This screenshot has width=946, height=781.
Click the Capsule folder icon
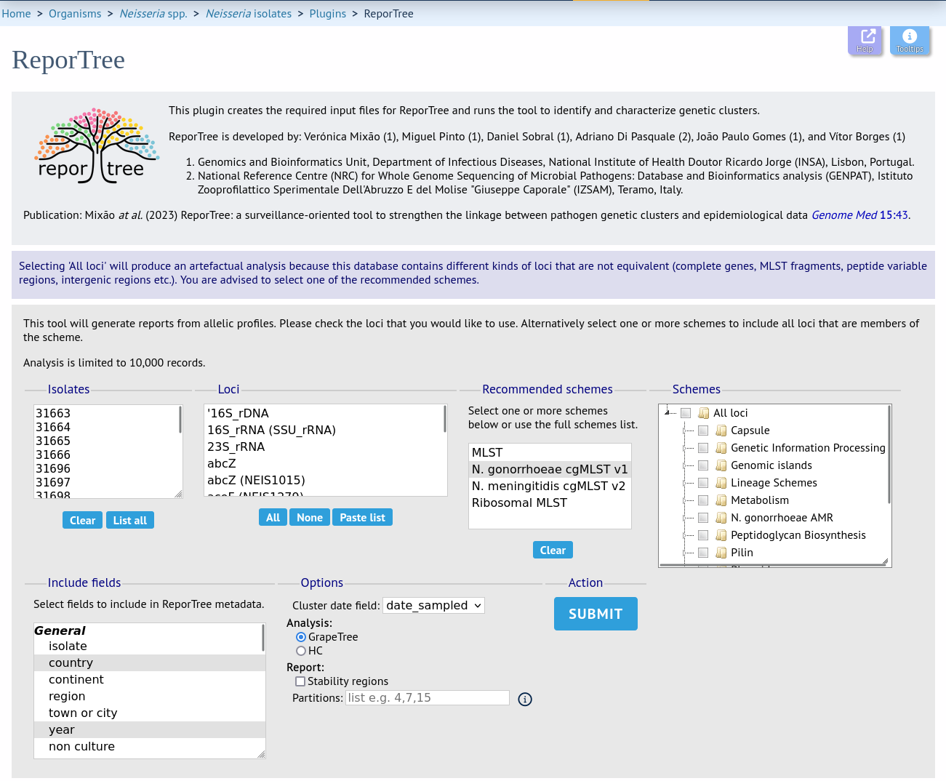(721, 430)
